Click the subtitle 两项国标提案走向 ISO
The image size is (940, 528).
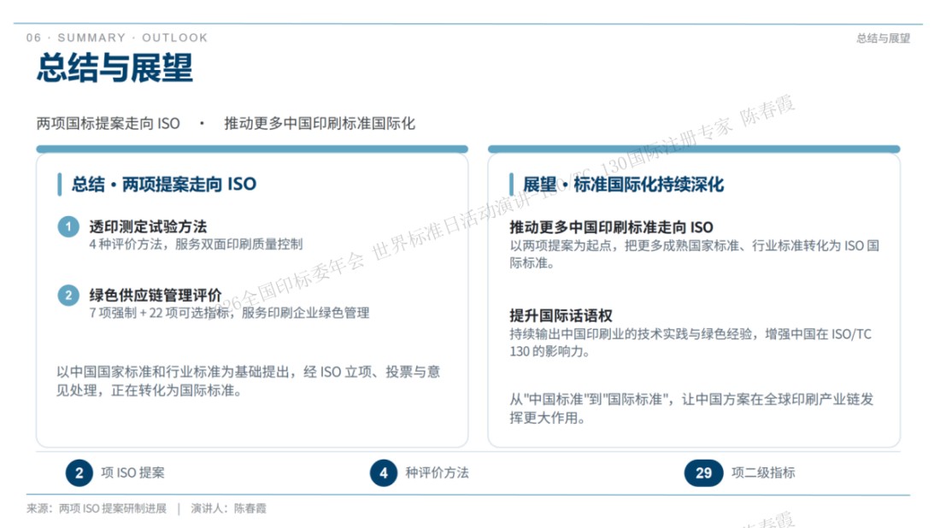click(108, 124)
